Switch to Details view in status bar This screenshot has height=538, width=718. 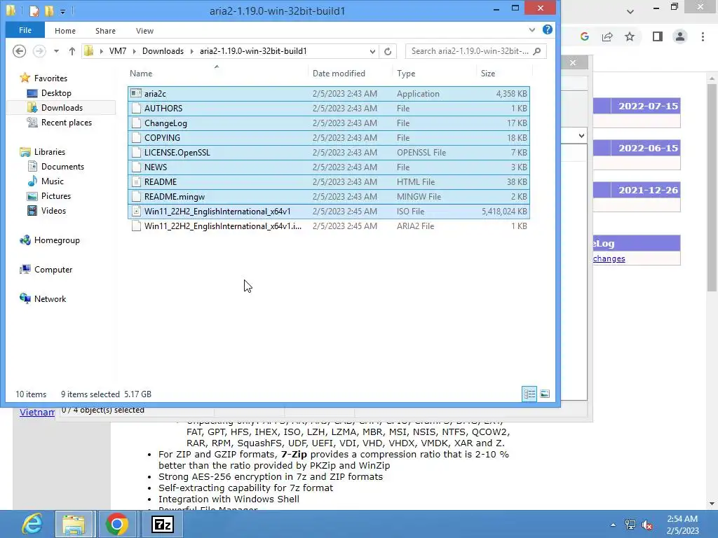click(x=529, y=394)
